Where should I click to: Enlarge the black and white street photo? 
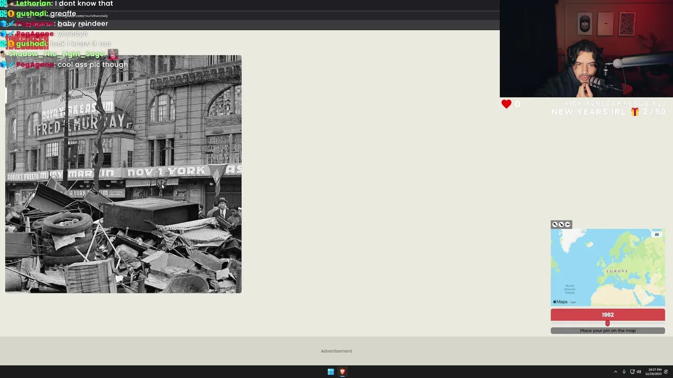124,174
